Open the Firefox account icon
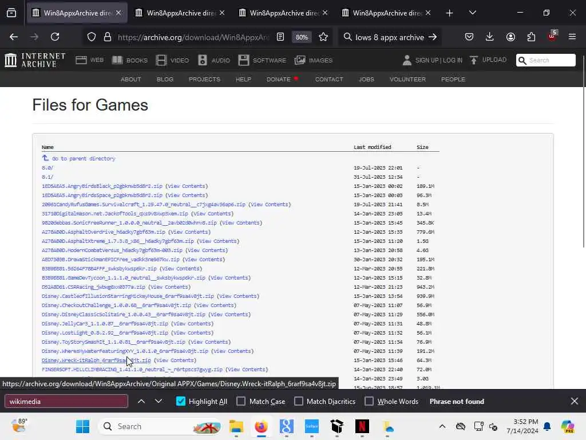 [510, 37]
